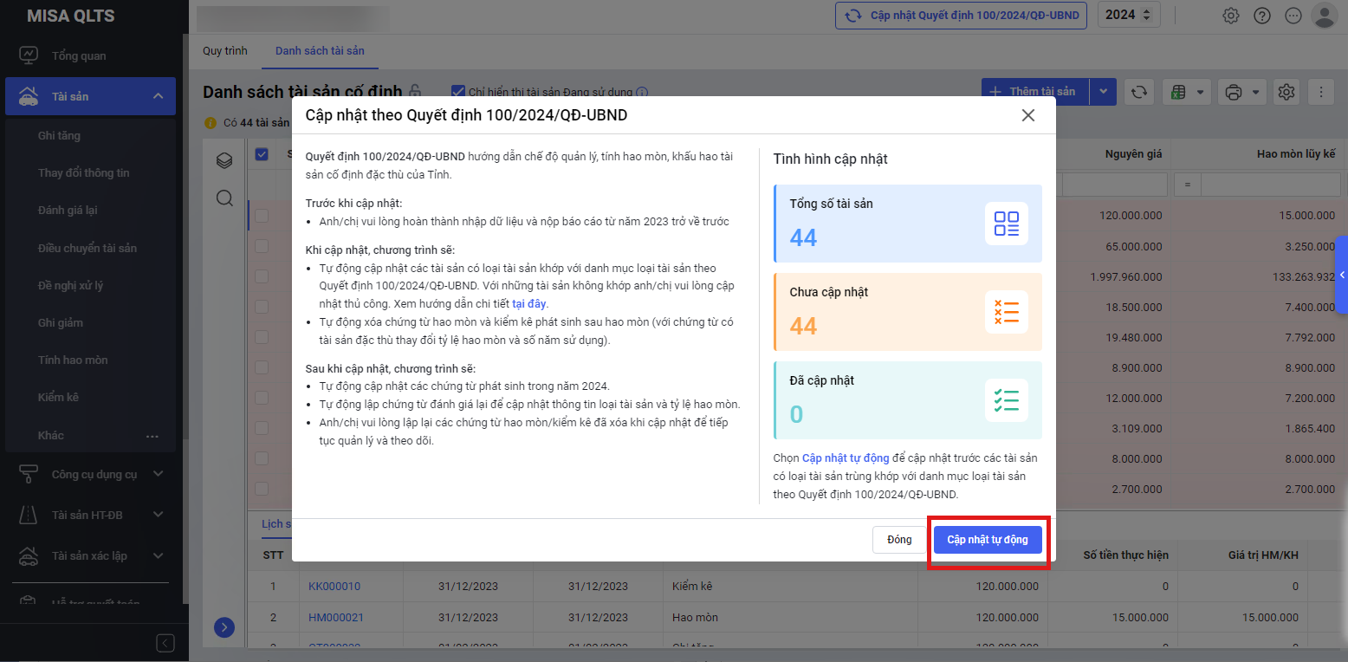Click the refresh asset list icon
The height and width of the screenshot is (662, 1348).
coord(1139,92)
